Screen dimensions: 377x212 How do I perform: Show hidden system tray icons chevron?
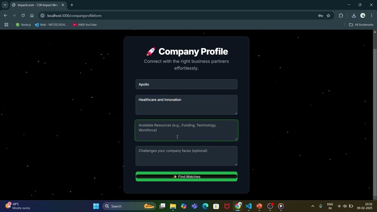(312, 206)
